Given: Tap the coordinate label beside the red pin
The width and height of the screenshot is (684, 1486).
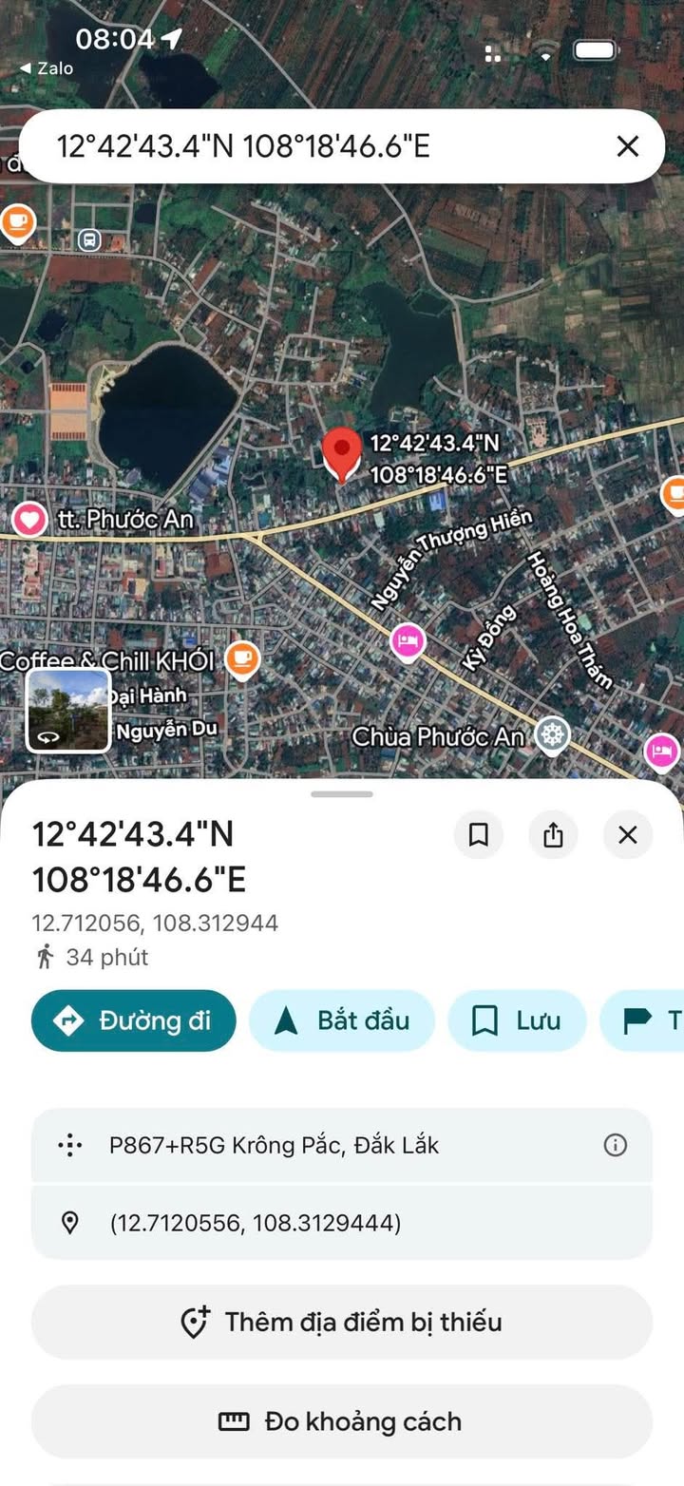Looking at the screenshot, I should point(439,459).
